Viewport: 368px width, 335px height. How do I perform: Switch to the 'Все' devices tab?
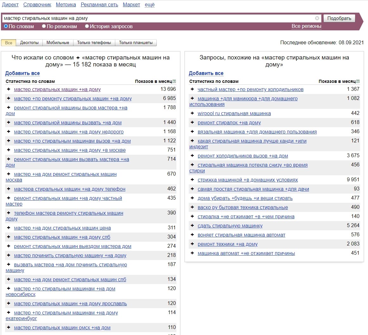9,43
